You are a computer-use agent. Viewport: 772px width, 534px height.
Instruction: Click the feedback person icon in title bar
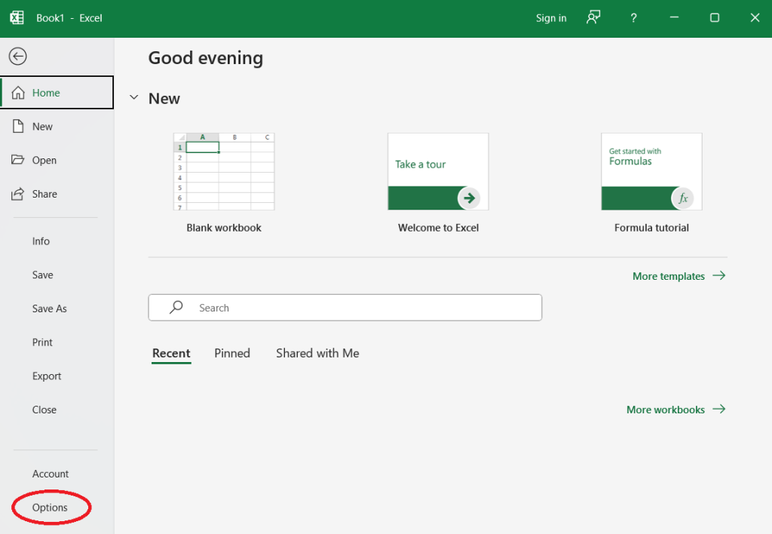pyautogui.click(x=594, y=18)
